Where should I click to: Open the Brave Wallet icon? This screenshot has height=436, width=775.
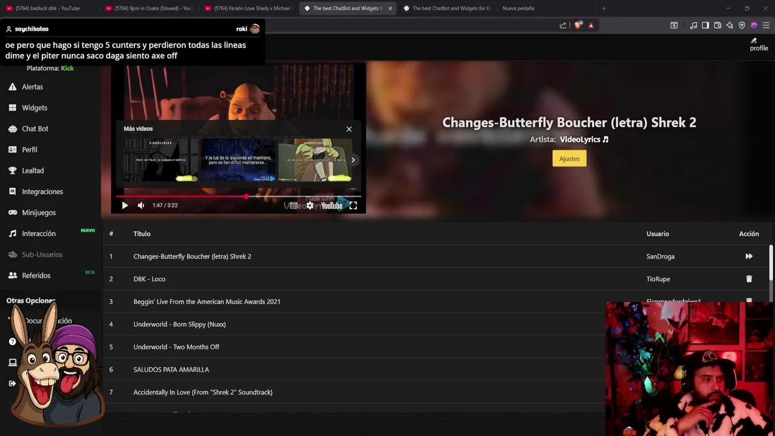click(717, 25)
